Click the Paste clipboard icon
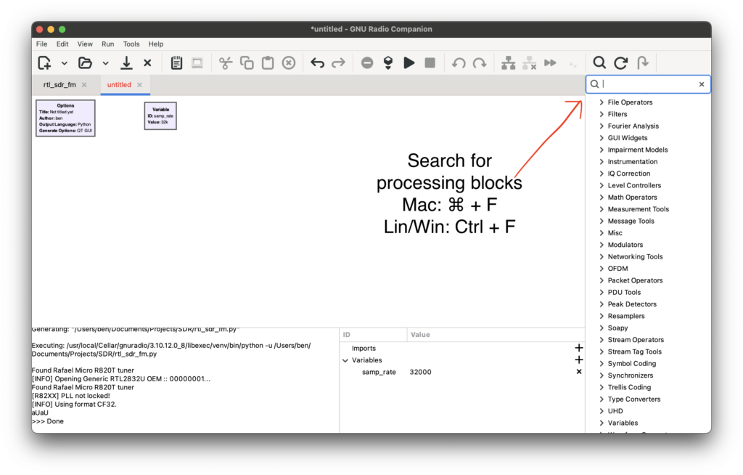 click(268, 63)
